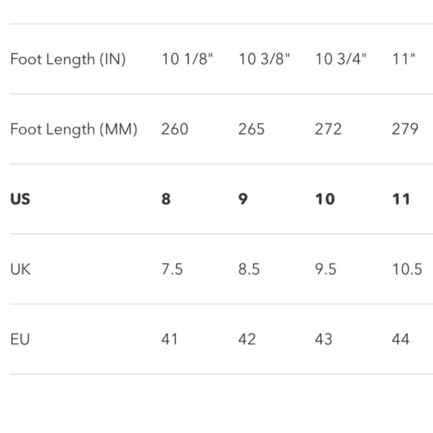Click the 260 millimeter foot length value
Image resolution: width=433 pixels, height=433 pixels.
175,129
